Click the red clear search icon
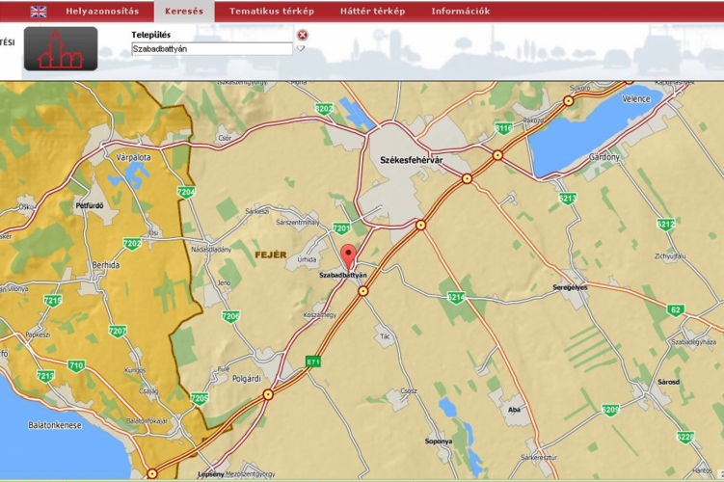The image size is (724, 482). click(302, 35)
